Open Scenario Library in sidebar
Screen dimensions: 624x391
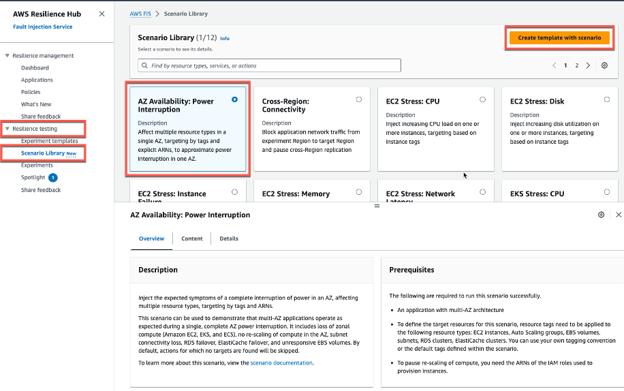coord(43,153)
